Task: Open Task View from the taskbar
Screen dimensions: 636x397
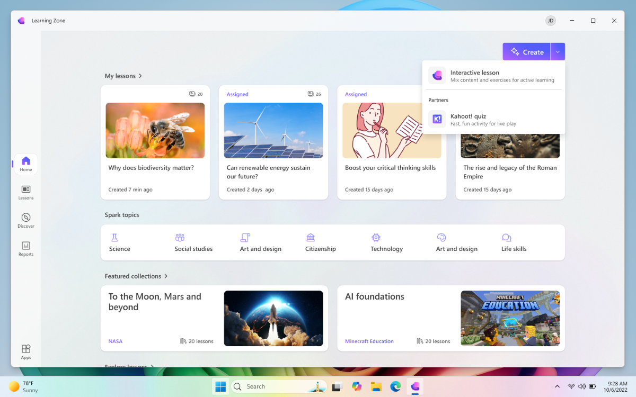Action: point(337,386)
